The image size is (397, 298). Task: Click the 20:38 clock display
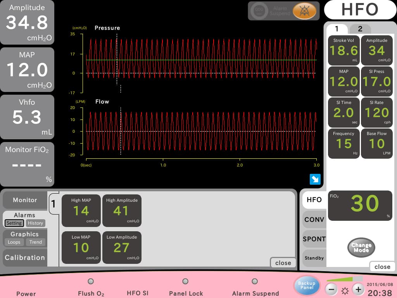click(x=380, y=293)
